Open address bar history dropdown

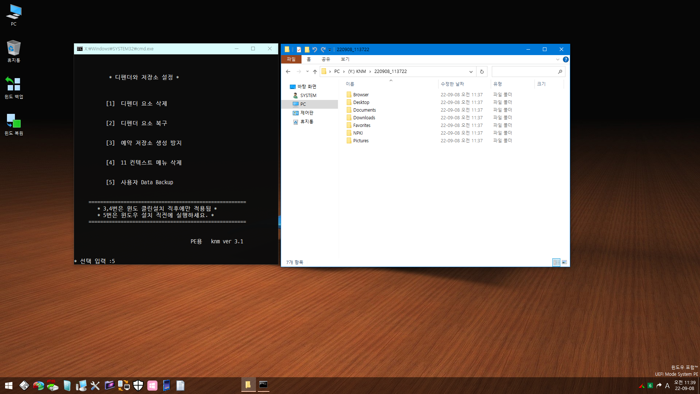pos(471,72)
